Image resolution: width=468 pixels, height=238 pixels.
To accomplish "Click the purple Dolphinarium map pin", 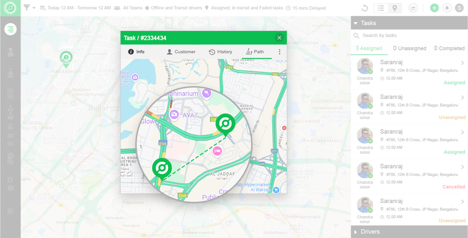I will (206, 94).
